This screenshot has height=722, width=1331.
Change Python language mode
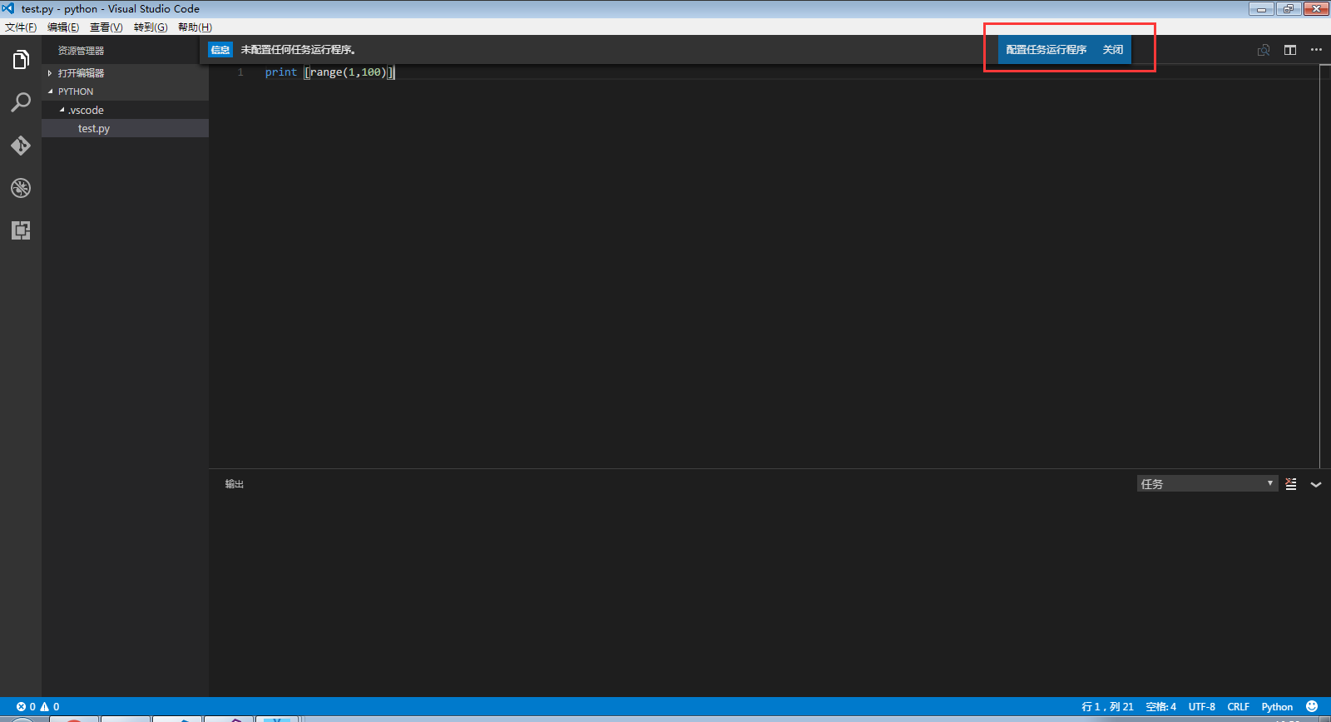[1277, 706]
